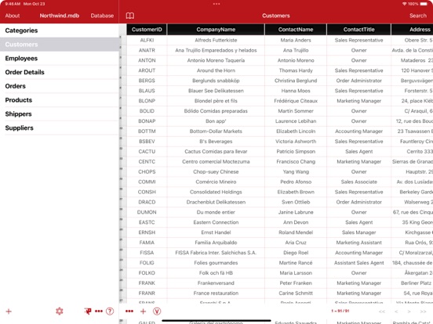Tap the Search button
The height and width of the screenshot is (324, 433).
[418, 16]
